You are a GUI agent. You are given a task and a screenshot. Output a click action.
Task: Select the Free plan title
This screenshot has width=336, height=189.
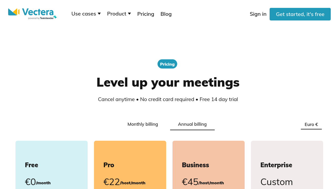[31, 165]
